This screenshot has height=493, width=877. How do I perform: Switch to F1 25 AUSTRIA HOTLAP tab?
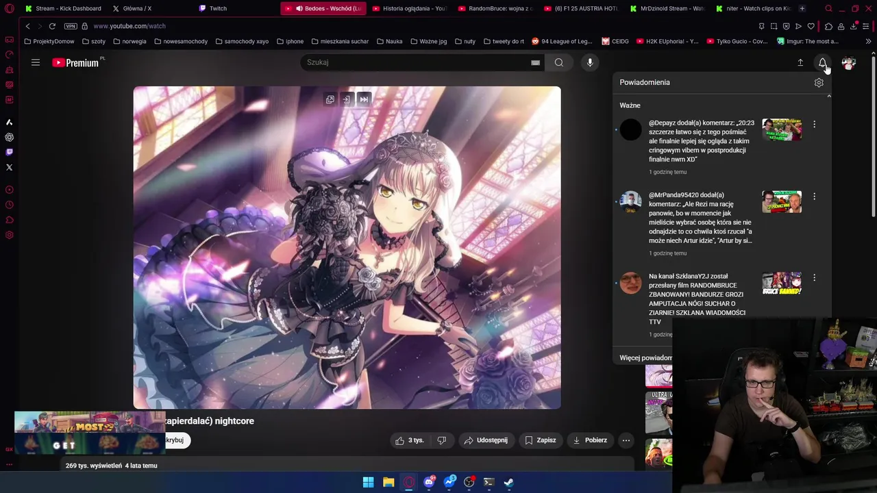click(581, 8)
